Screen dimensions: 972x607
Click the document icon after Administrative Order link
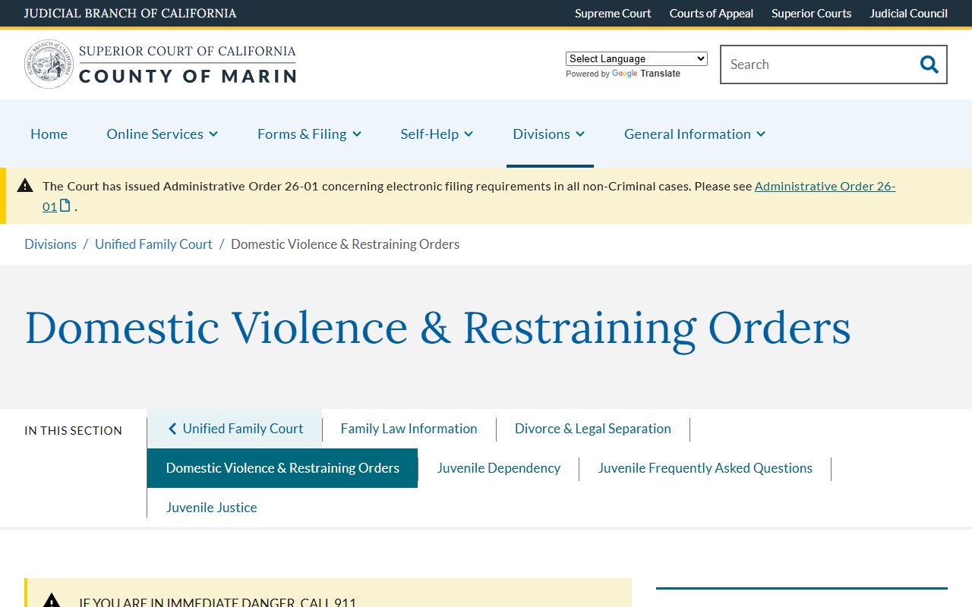[x=65, y=206]
